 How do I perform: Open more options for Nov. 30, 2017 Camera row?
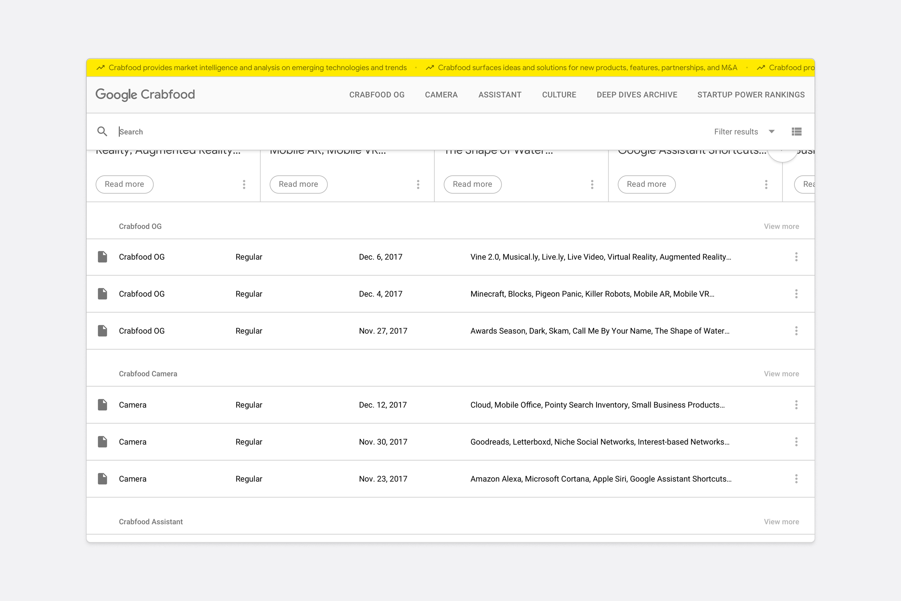[x=796, y=442]
